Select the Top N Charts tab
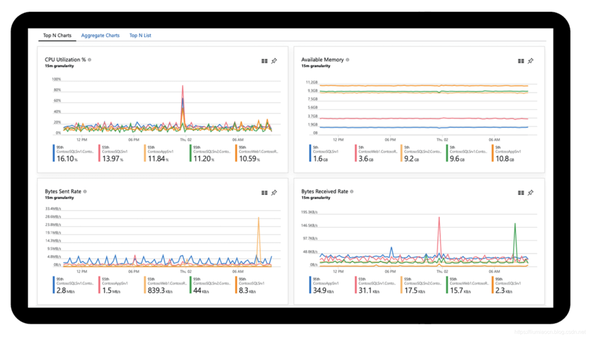Image resolution: width=589 pixels, height=338 pixels. 57,35
